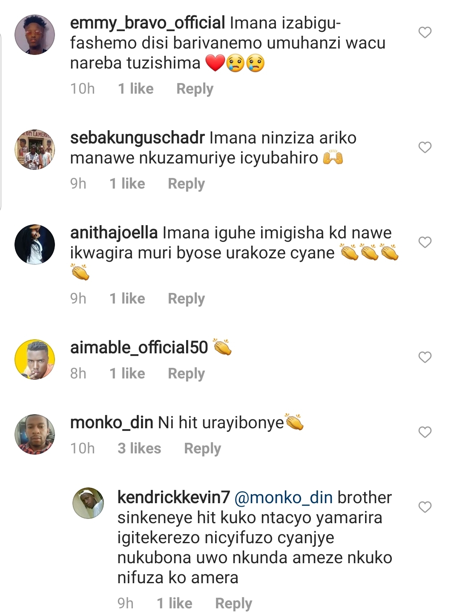
Task: Tap the heart beside kendrickkevin7's reply
Action: pos(425,507)
